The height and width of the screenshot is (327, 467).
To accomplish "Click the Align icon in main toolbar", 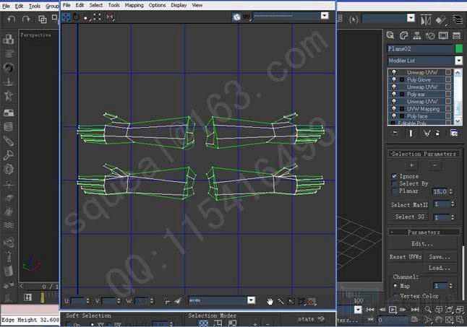I will 440,19.
